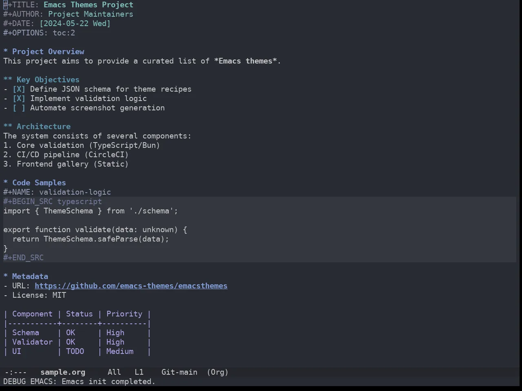Collapse the Project Overview heading

pyautogui.click(x=48, y=52)
